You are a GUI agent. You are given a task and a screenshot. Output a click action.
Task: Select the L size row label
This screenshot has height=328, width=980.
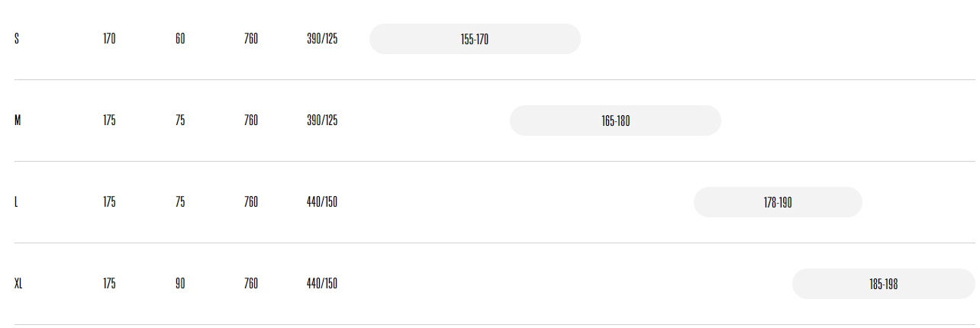[16, 202]
